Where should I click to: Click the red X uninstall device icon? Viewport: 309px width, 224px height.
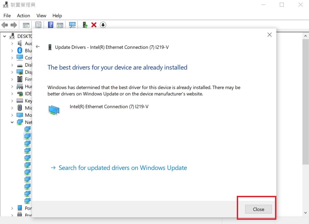(94, 25)
